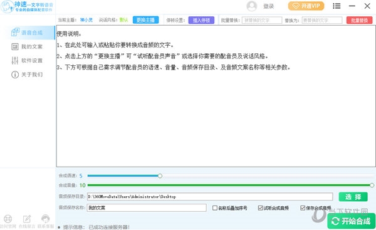Open 我的文案 from the sidebar
Screen dimensions: 376x230
coord(28,46)
